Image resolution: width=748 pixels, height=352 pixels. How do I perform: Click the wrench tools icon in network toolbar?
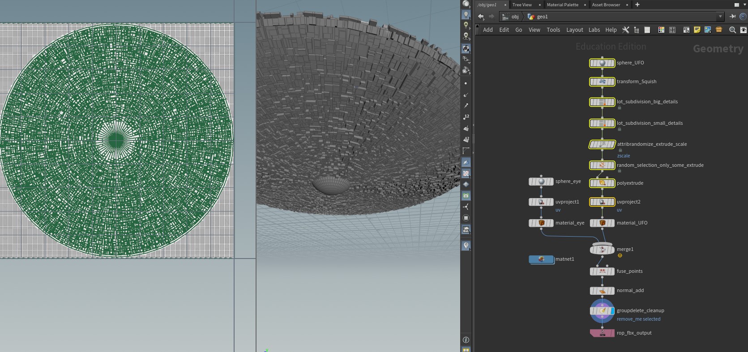pos(626,30)
